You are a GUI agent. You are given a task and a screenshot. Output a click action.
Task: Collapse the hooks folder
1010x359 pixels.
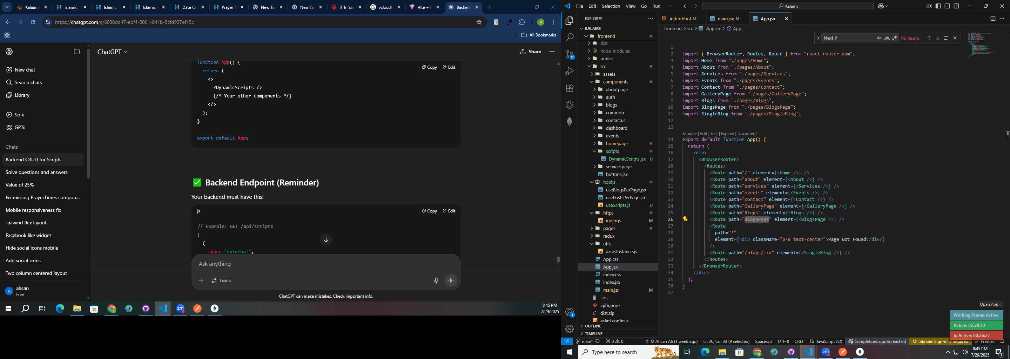tap(592, 182)
